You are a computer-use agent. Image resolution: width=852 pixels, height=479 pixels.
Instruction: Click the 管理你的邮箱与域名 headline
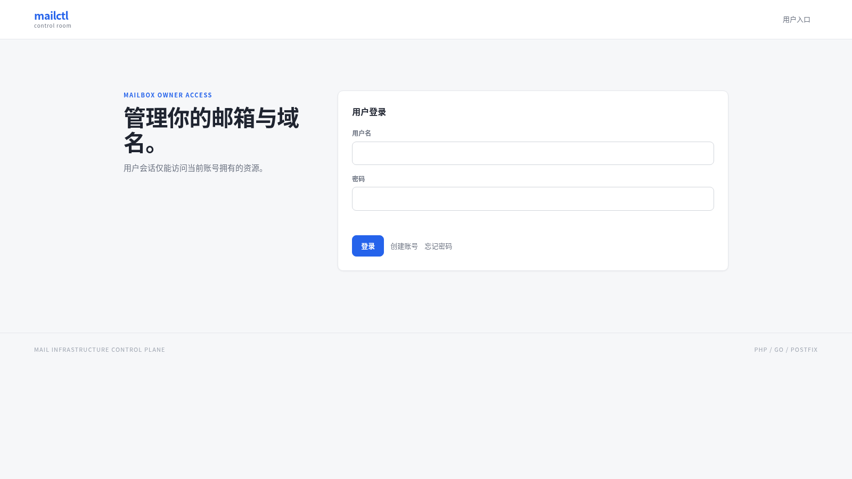(x=211, y=130)
